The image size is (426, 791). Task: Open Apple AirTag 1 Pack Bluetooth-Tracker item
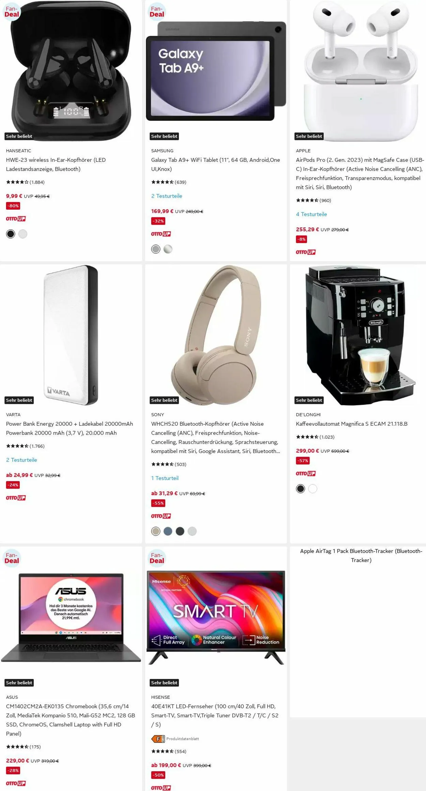(x=361, y=555)
